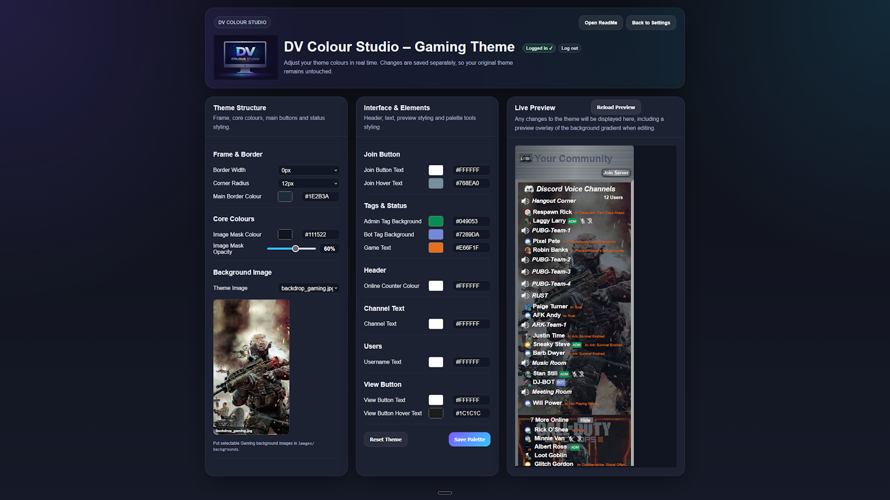
Task: Click Laggy Larry's deafened headset icon
Action: 590,221
